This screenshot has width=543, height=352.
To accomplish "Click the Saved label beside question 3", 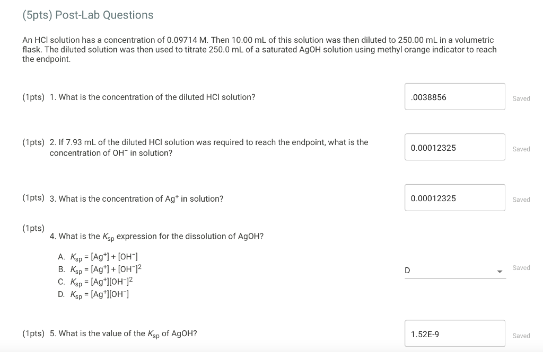I will click(x=521, y=200).
